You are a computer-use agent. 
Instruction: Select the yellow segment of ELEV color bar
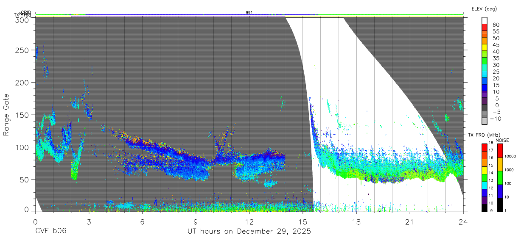pos(485,48)
